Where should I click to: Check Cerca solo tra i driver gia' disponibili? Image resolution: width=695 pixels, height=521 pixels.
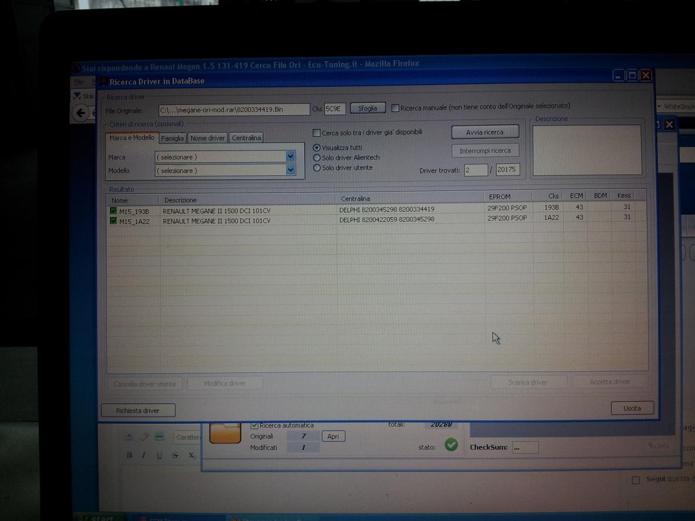(316, 133)
